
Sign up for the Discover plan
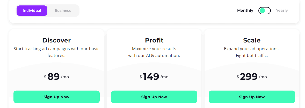(x=56, y=97)
